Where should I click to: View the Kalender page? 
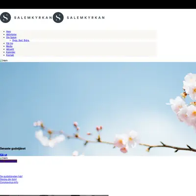tap(11, 52)
